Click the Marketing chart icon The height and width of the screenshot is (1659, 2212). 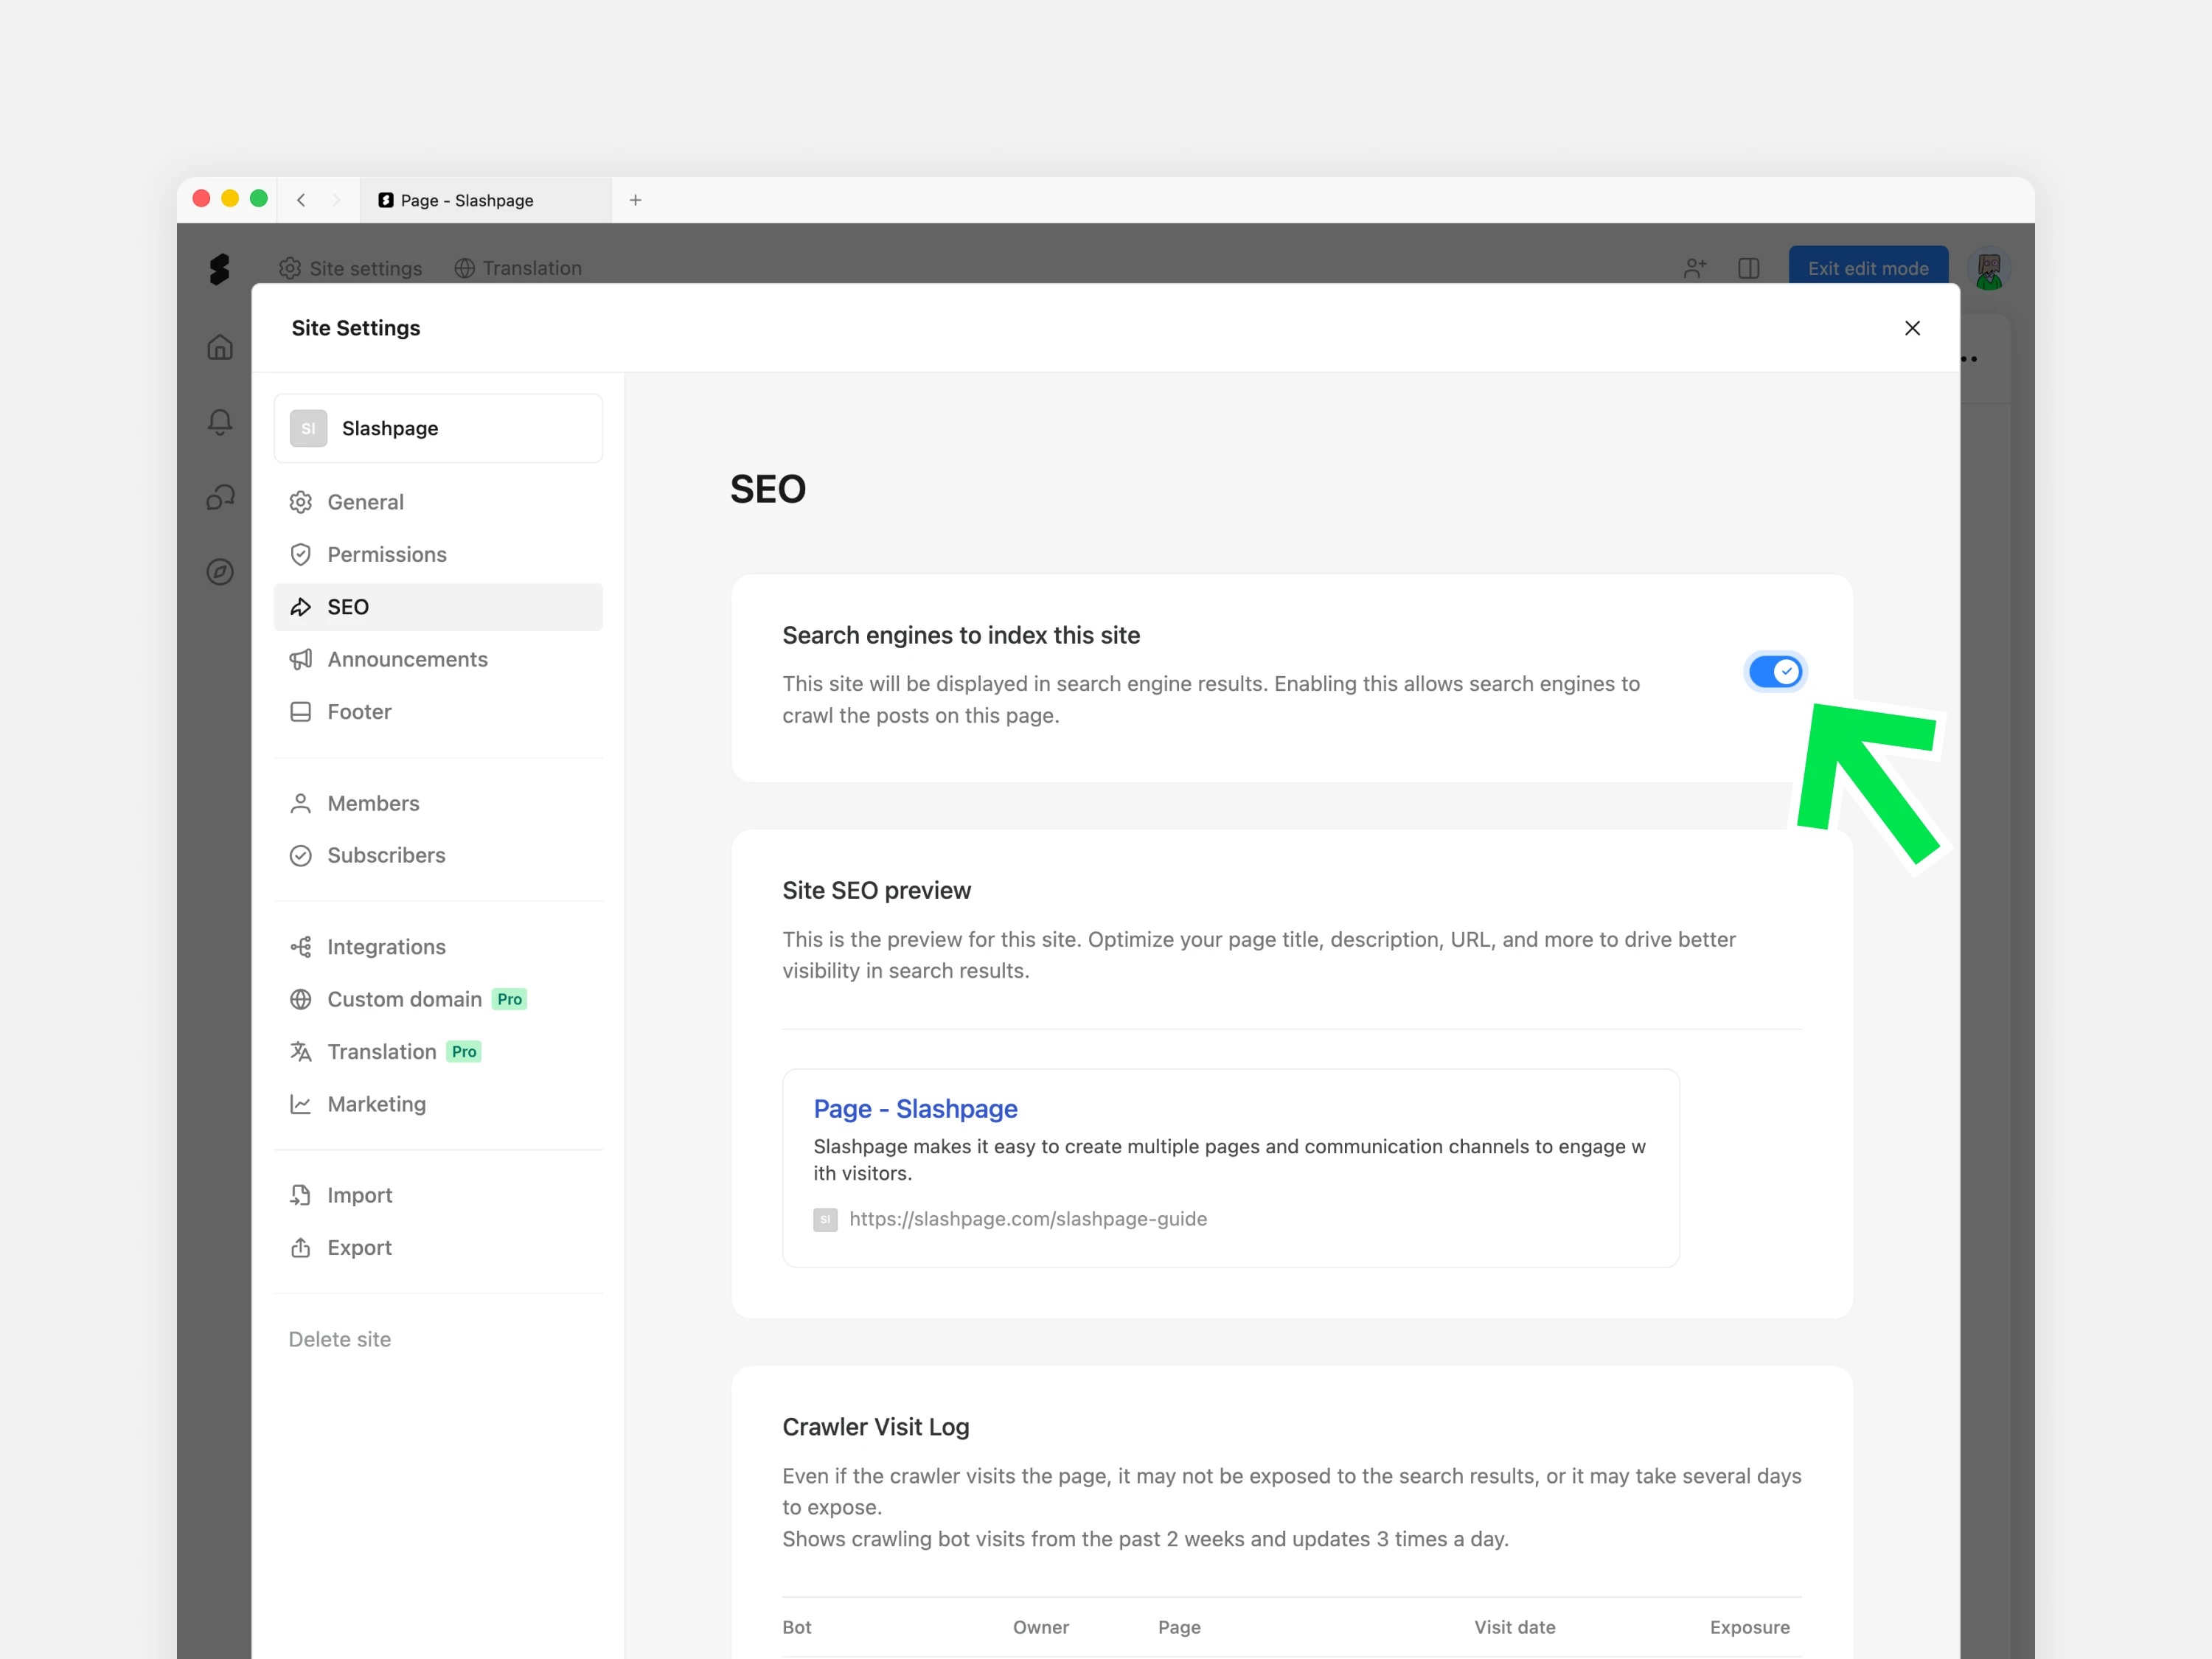300,1104
